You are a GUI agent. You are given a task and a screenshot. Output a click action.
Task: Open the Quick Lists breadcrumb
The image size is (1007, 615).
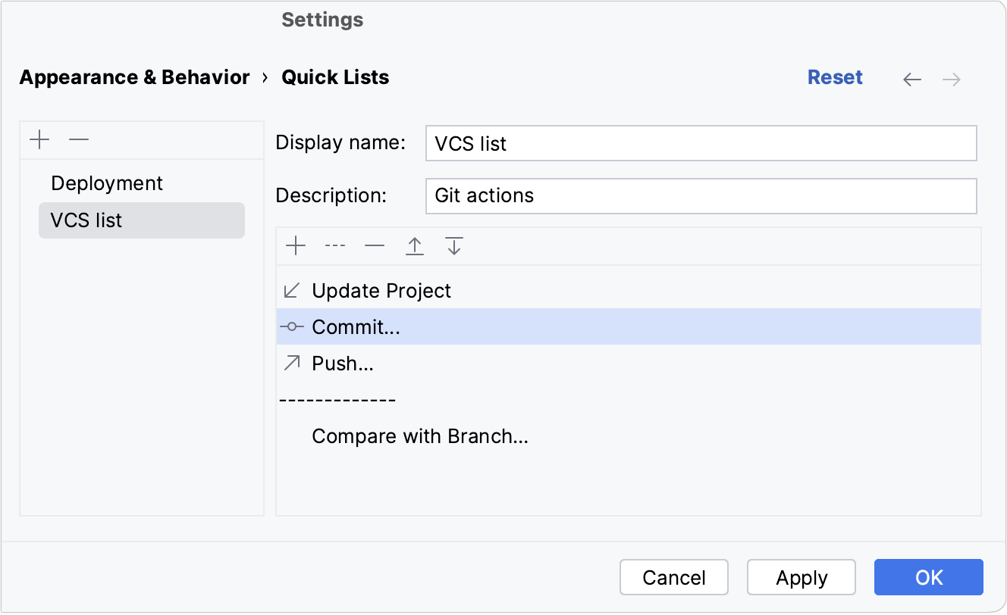[335, 76]
